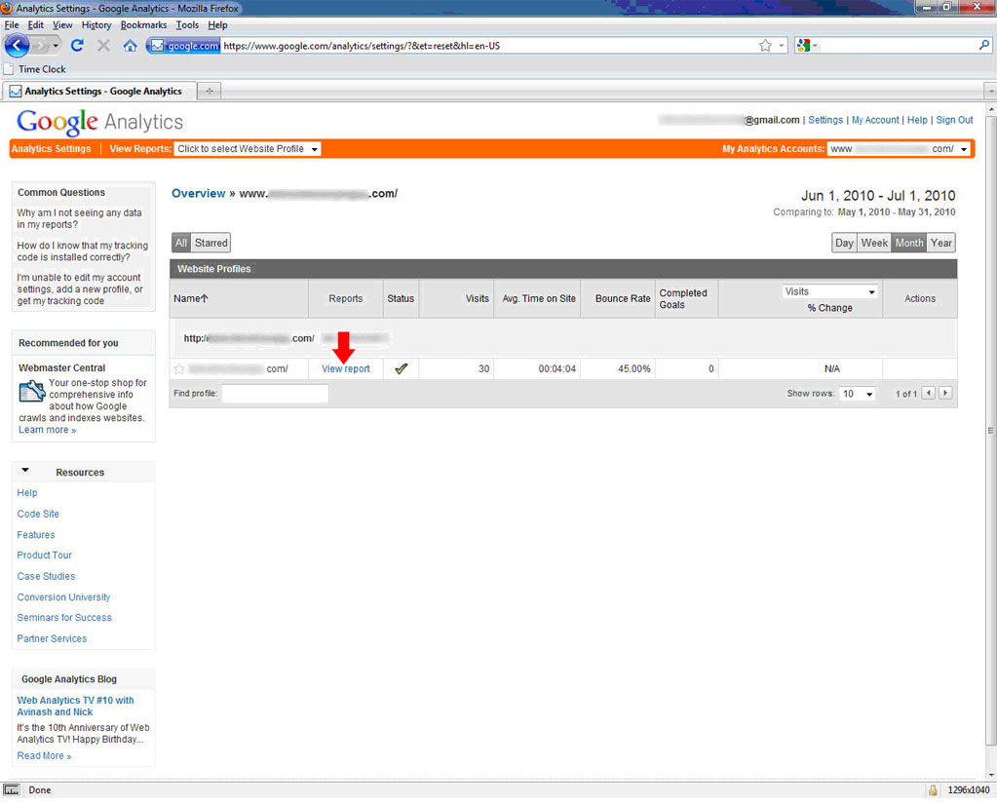Select the Analytics Settings browser tab

click(x=97, y=89)
